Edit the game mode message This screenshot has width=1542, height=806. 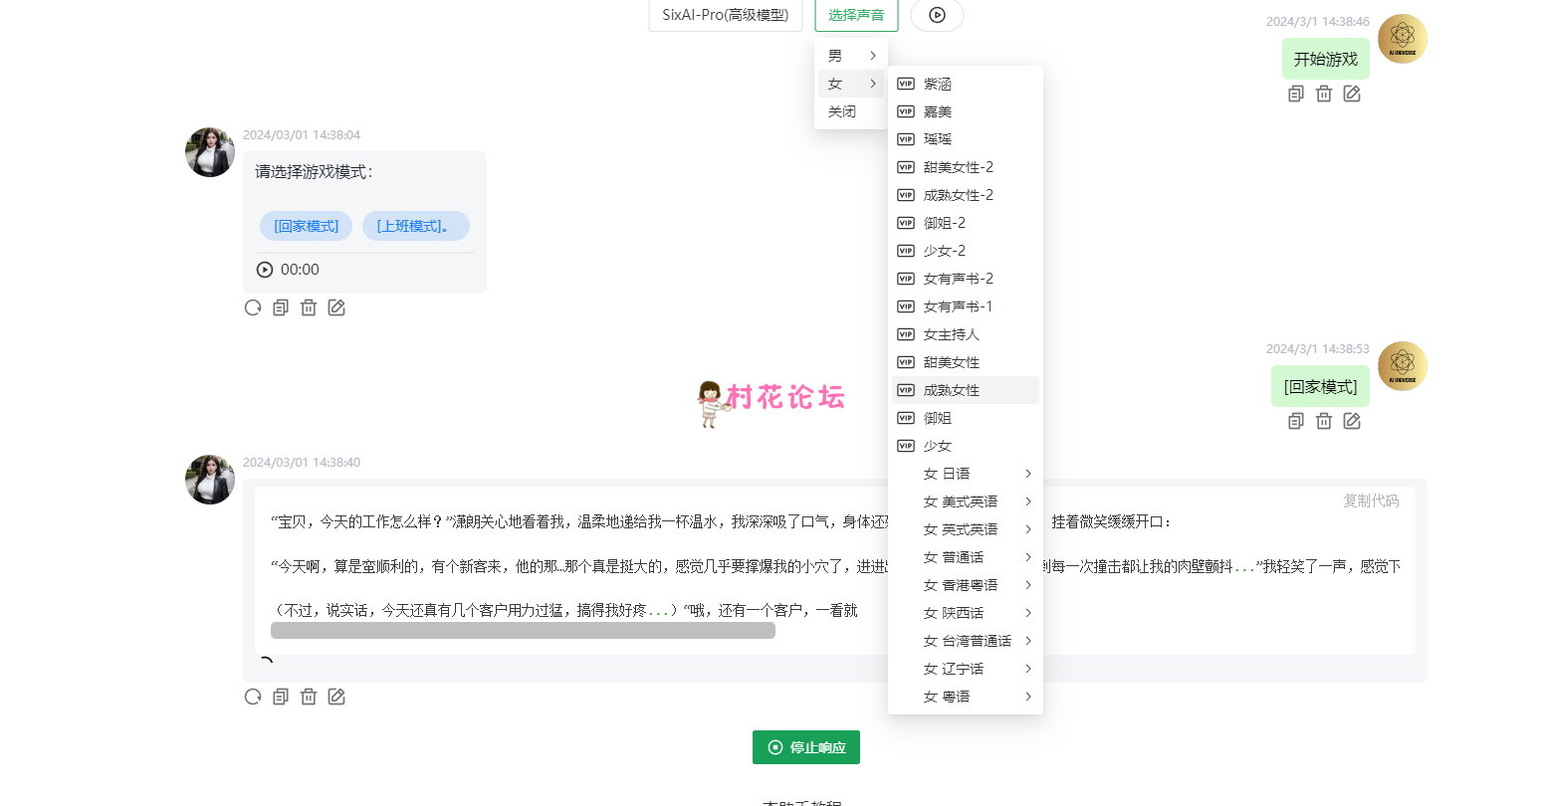tap(336, 307)
